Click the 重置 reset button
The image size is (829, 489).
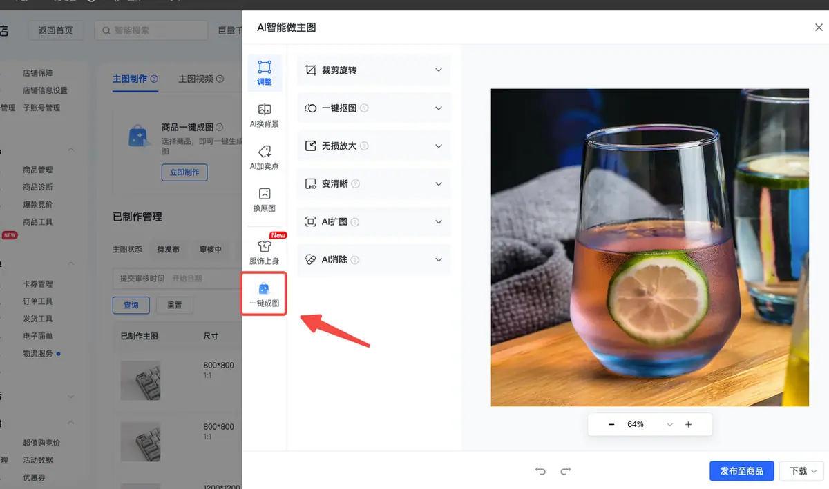point(175,305)
